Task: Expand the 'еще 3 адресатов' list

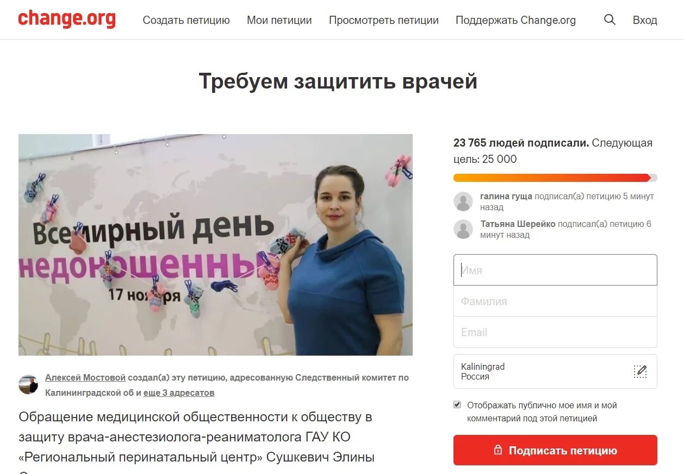Action: [179, 393]
